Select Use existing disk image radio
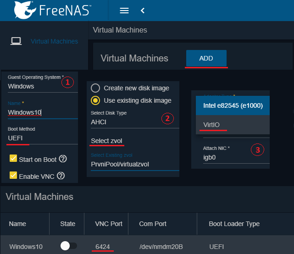This screenshot has width=294, height=254. tap(95, 100)
